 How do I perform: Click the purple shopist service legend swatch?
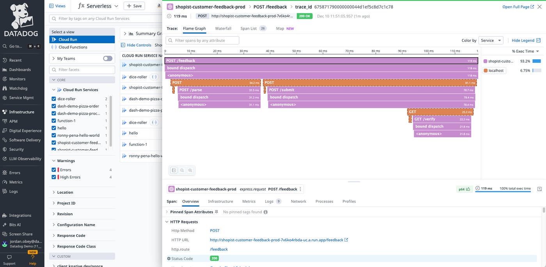(x=485, y=61)
